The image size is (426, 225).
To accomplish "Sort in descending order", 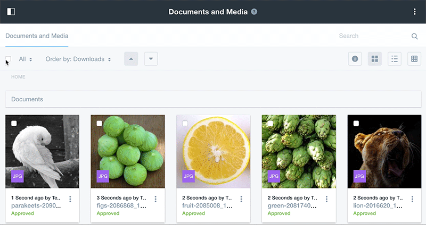I will click(x=151, y=59).
